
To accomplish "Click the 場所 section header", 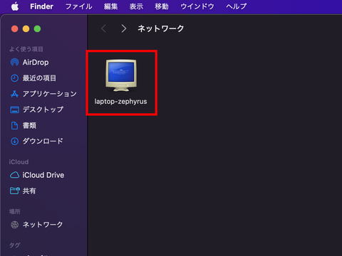I will pyautogui.click(x=15, y=211).
